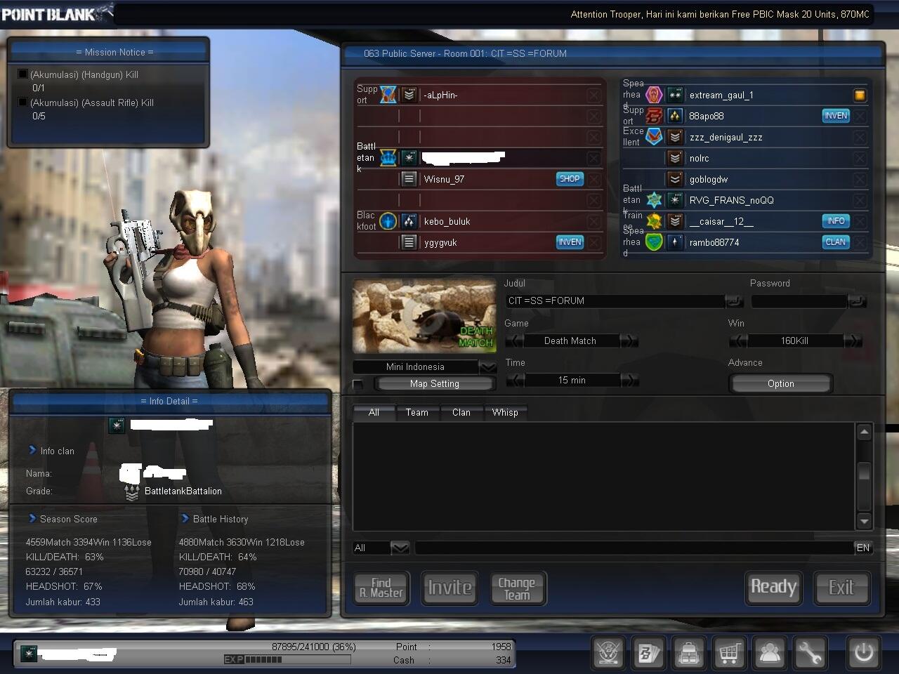Switch to the All chat tab

pos(374,412)
